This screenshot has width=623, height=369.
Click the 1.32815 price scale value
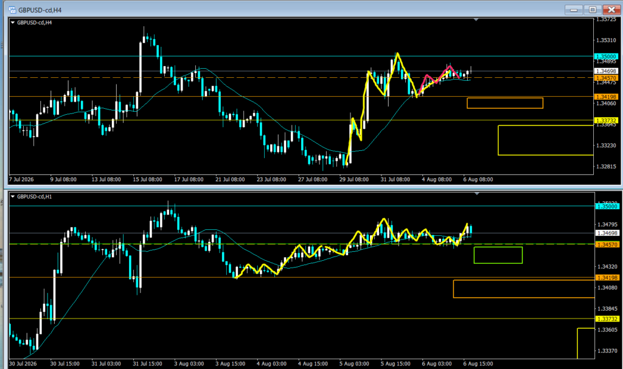[x=607, y=167]
